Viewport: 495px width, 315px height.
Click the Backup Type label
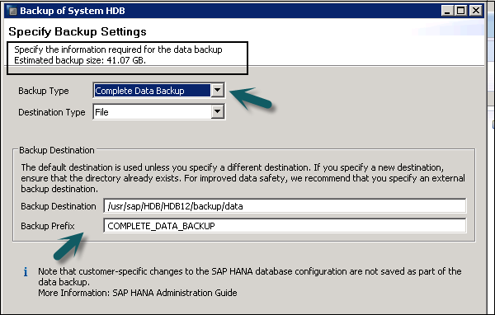[44, 91]
